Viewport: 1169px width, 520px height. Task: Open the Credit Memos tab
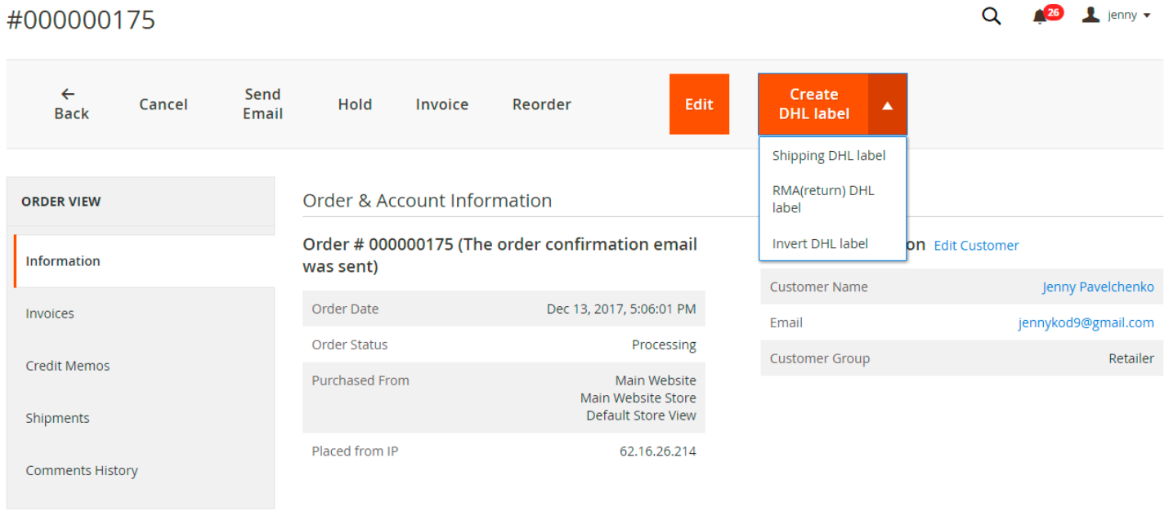(x=67, y=366)
